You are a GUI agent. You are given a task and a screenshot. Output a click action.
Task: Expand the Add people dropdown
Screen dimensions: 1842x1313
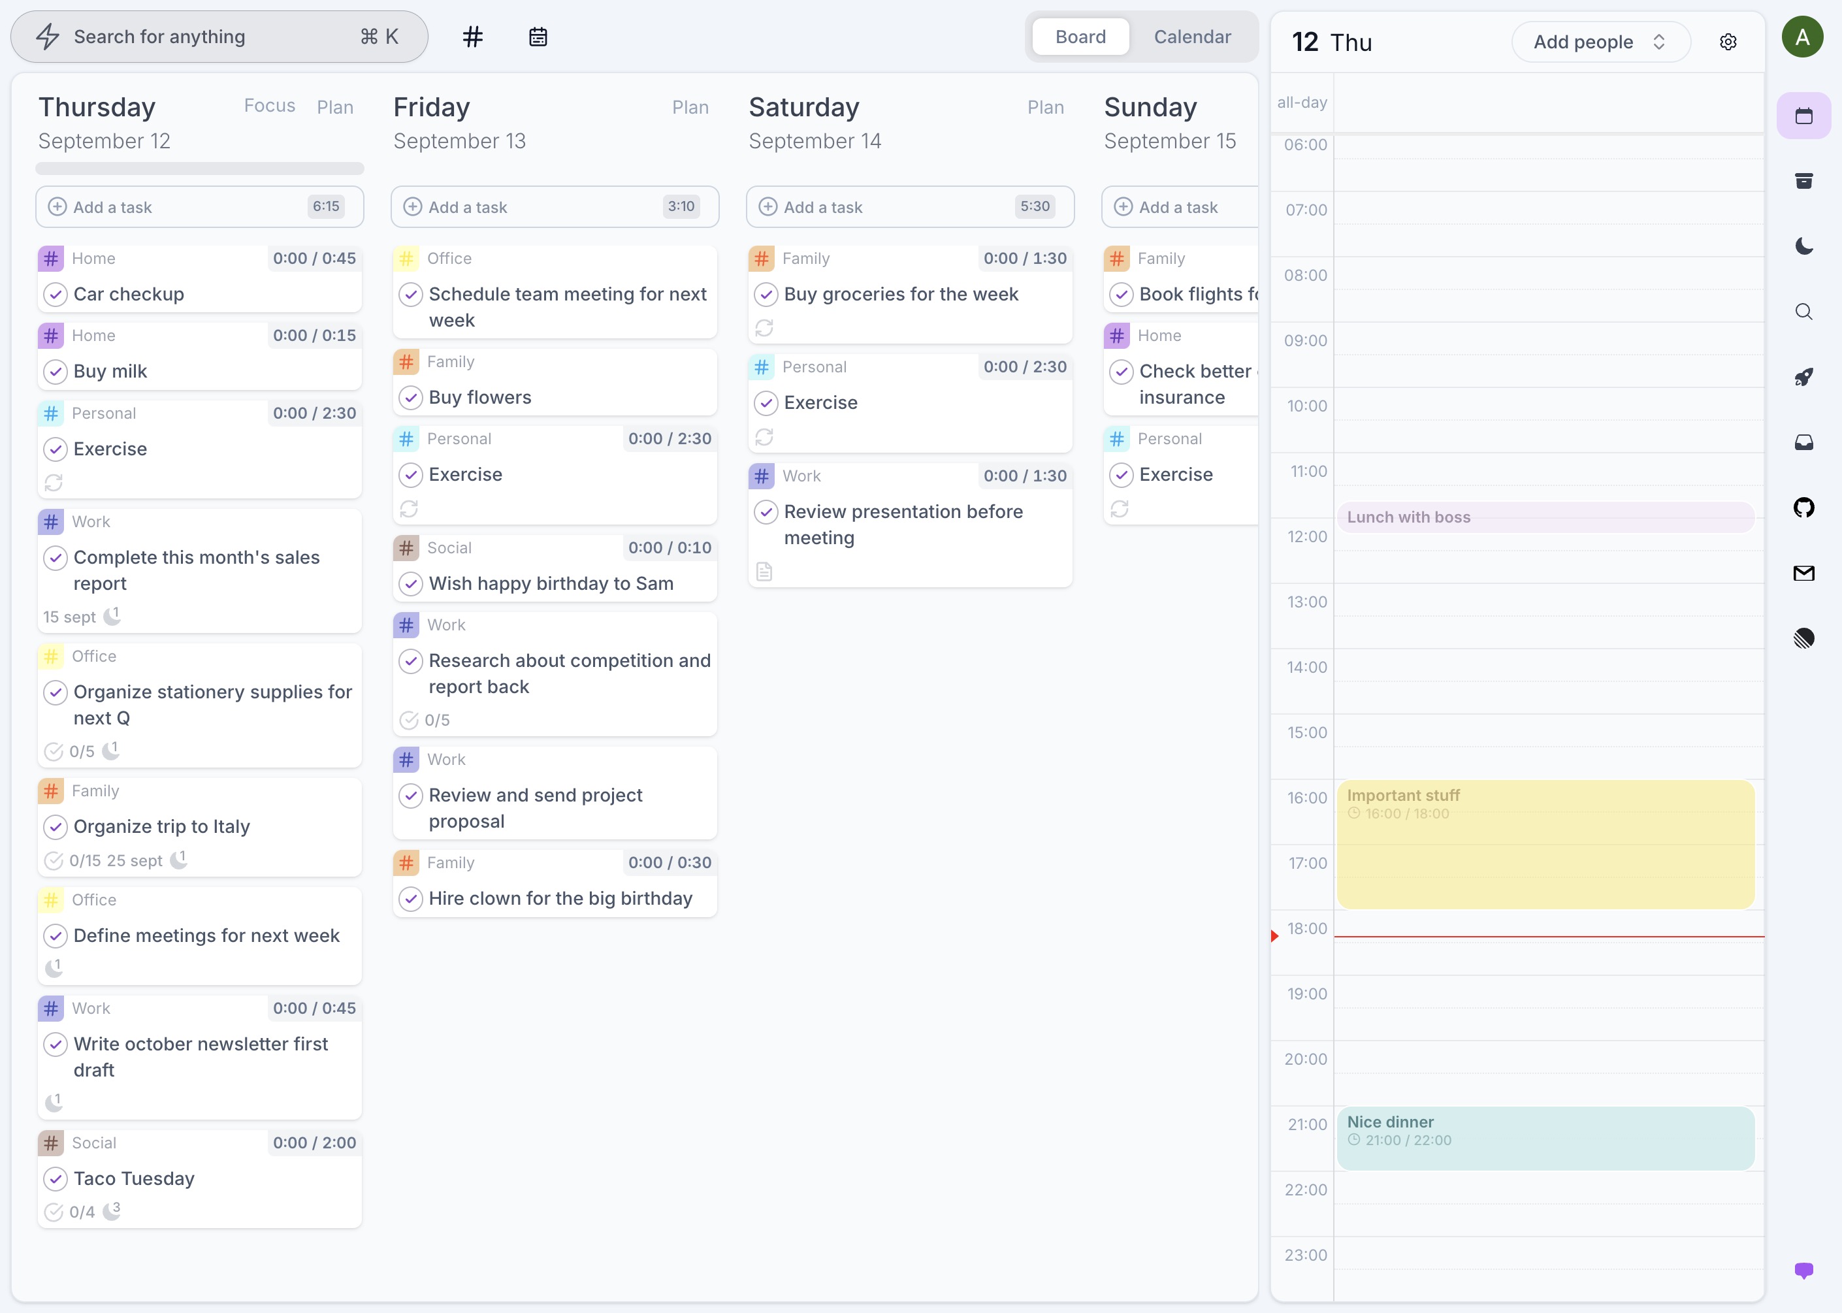pos(1601,42)
